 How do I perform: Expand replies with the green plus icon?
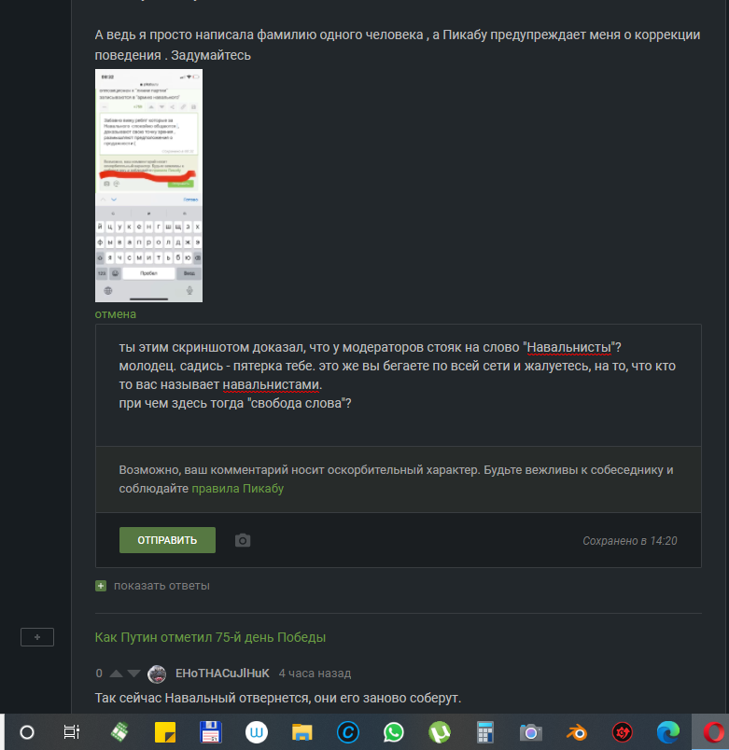pyautogui.click(x=101, y=586)
